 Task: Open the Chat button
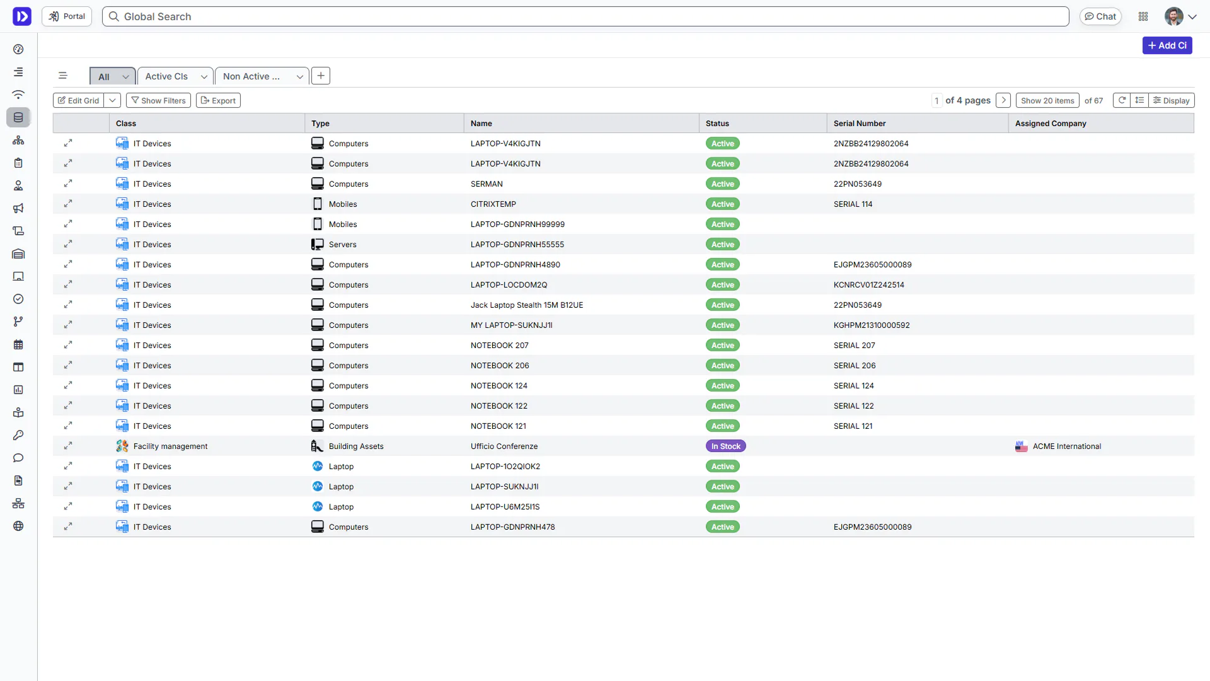tap(1100, 16)
